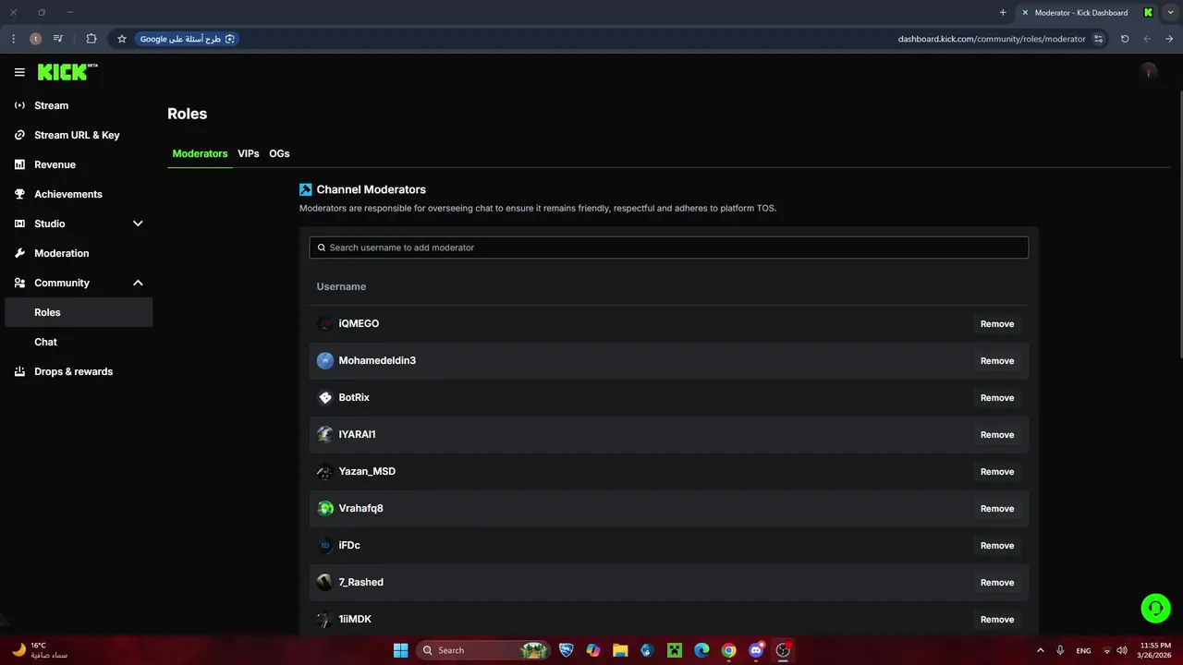The image size is (1183, 665).
Task: Open the user profile avatar top right
Action: click(x=1149, y=72)
